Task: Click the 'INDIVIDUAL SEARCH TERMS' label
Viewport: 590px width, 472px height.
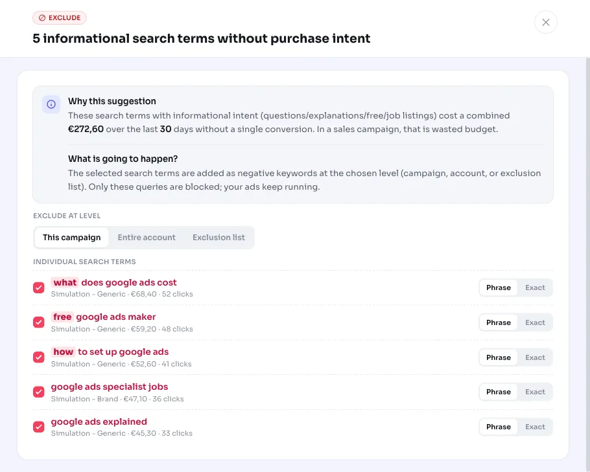Action: pos(84,262)
